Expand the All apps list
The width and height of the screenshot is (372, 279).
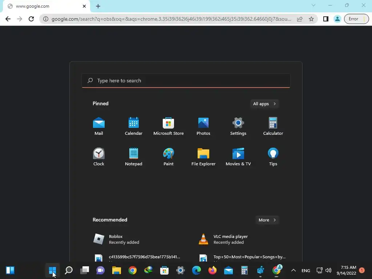[x=264, y=104]
